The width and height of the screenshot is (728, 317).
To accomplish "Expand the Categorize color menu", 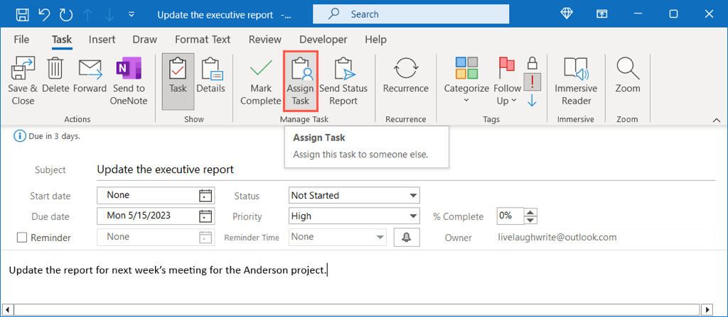I will click(466, 79).
